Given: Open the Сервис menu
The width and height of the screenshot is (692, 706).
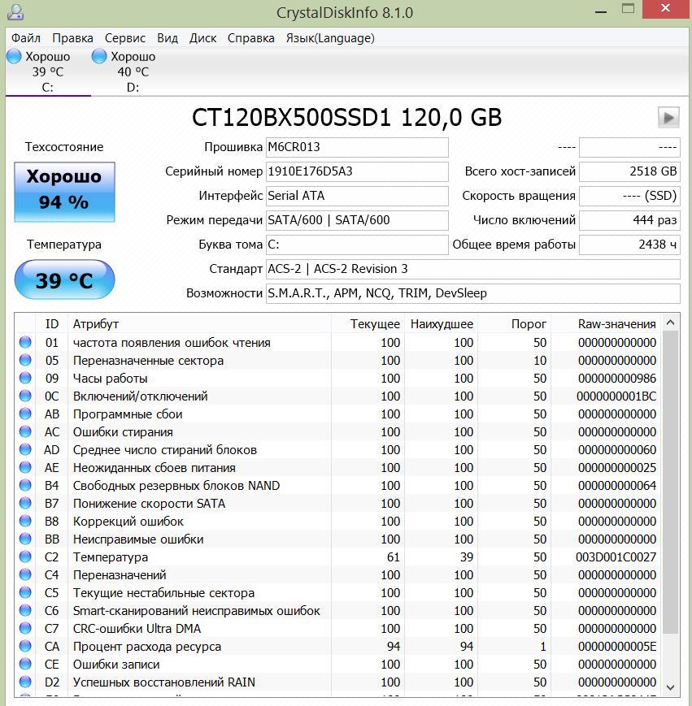Looking at the screenshot, I should (124, 38).
